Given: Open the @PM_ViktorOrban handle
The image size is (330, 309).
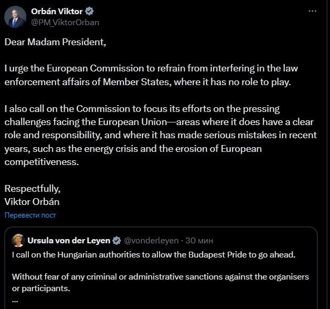Looking at the screenshot, I should coord(65,23).
